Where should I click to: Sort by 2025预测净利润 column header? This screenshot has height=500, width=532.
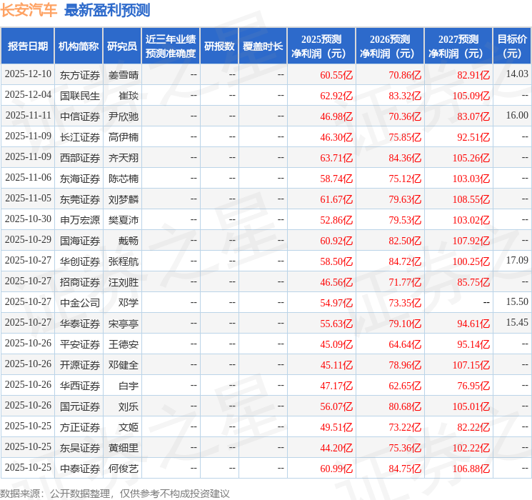[x=321, y=46]
